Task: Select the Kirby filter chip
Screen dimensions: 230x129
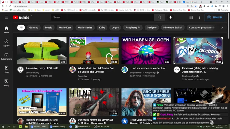Action: (x=102, y=28)
